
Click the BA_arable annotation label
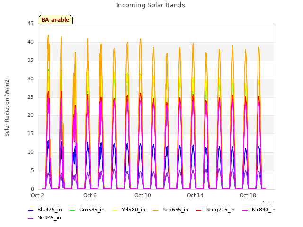[55, 20]
